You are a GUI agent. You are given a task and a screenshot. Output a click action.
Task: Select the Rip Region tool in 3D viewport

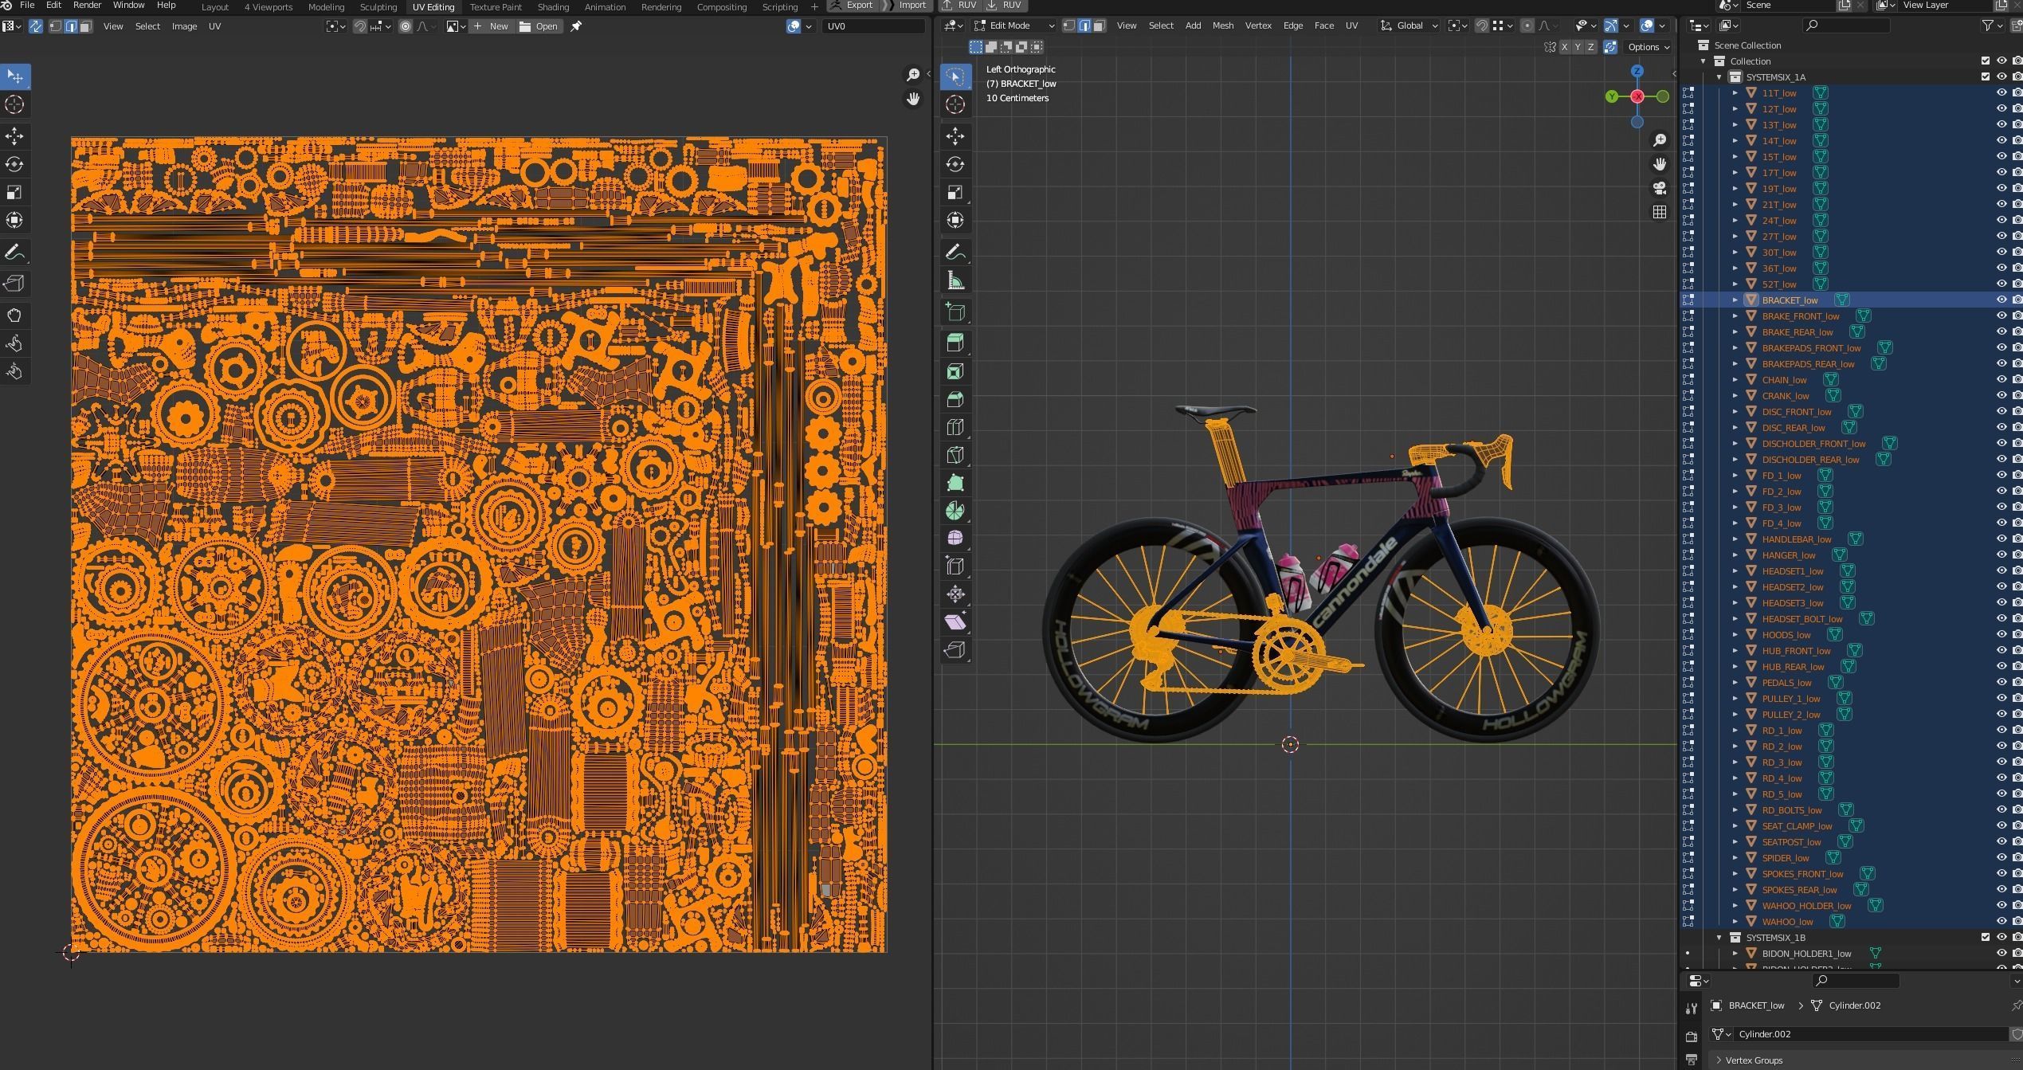[x=955, y=650]
